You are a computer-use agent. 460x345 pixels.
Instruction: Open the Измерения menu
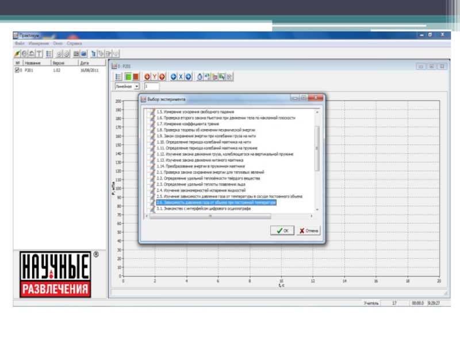[x=40, y=43]
